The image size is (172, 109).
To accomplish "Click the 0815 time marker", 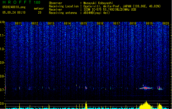I will click(84, 23).
